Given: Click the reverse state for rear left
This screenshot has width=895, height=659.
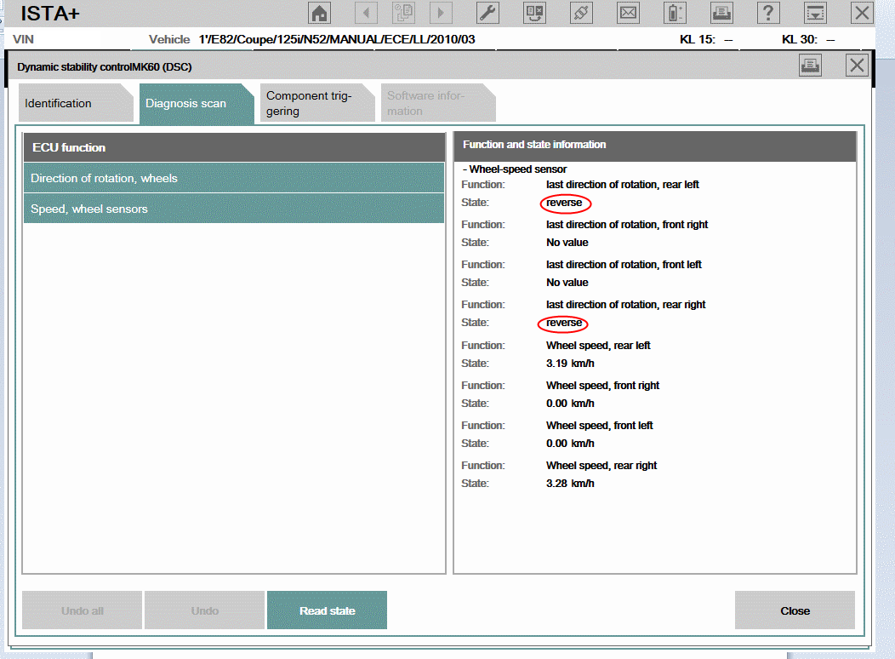Looking at the screenshot, I should [564, 203].
